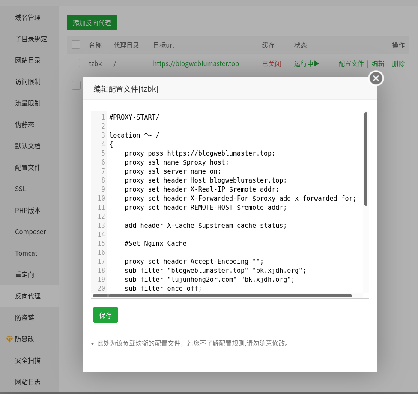
Task: Click 编辑 link in tzbk row
Action: 378,63
